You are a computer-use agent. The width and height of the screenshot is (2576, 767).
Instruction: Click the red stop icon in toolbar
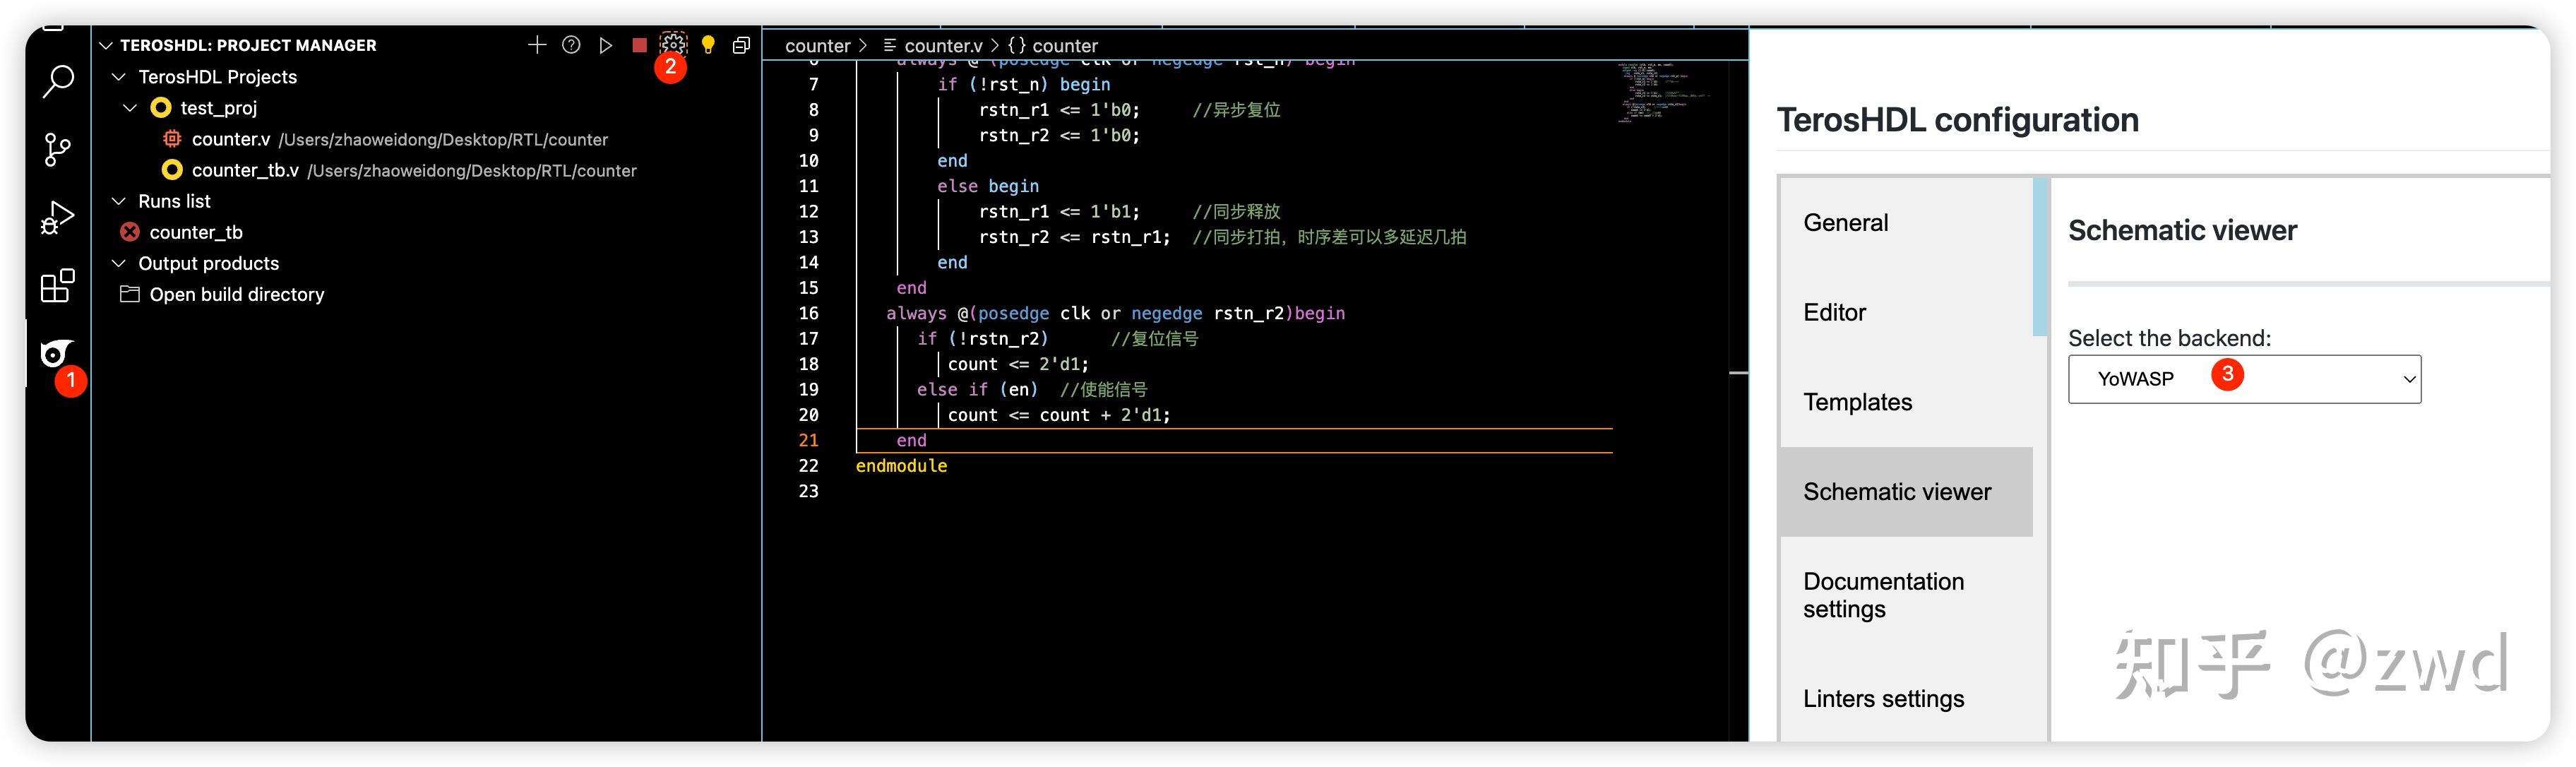click(x=639, y=45)
